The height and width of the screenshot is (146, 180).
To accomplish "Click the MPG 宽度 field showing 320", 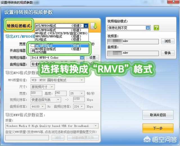I will (x=36, y=93).
